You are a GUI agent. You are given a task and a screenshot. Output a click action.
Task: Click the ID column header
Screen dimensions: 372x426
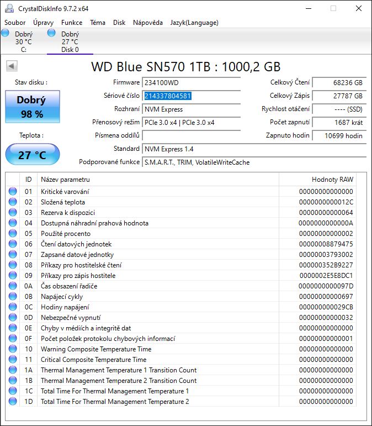[x=29, y=180]
